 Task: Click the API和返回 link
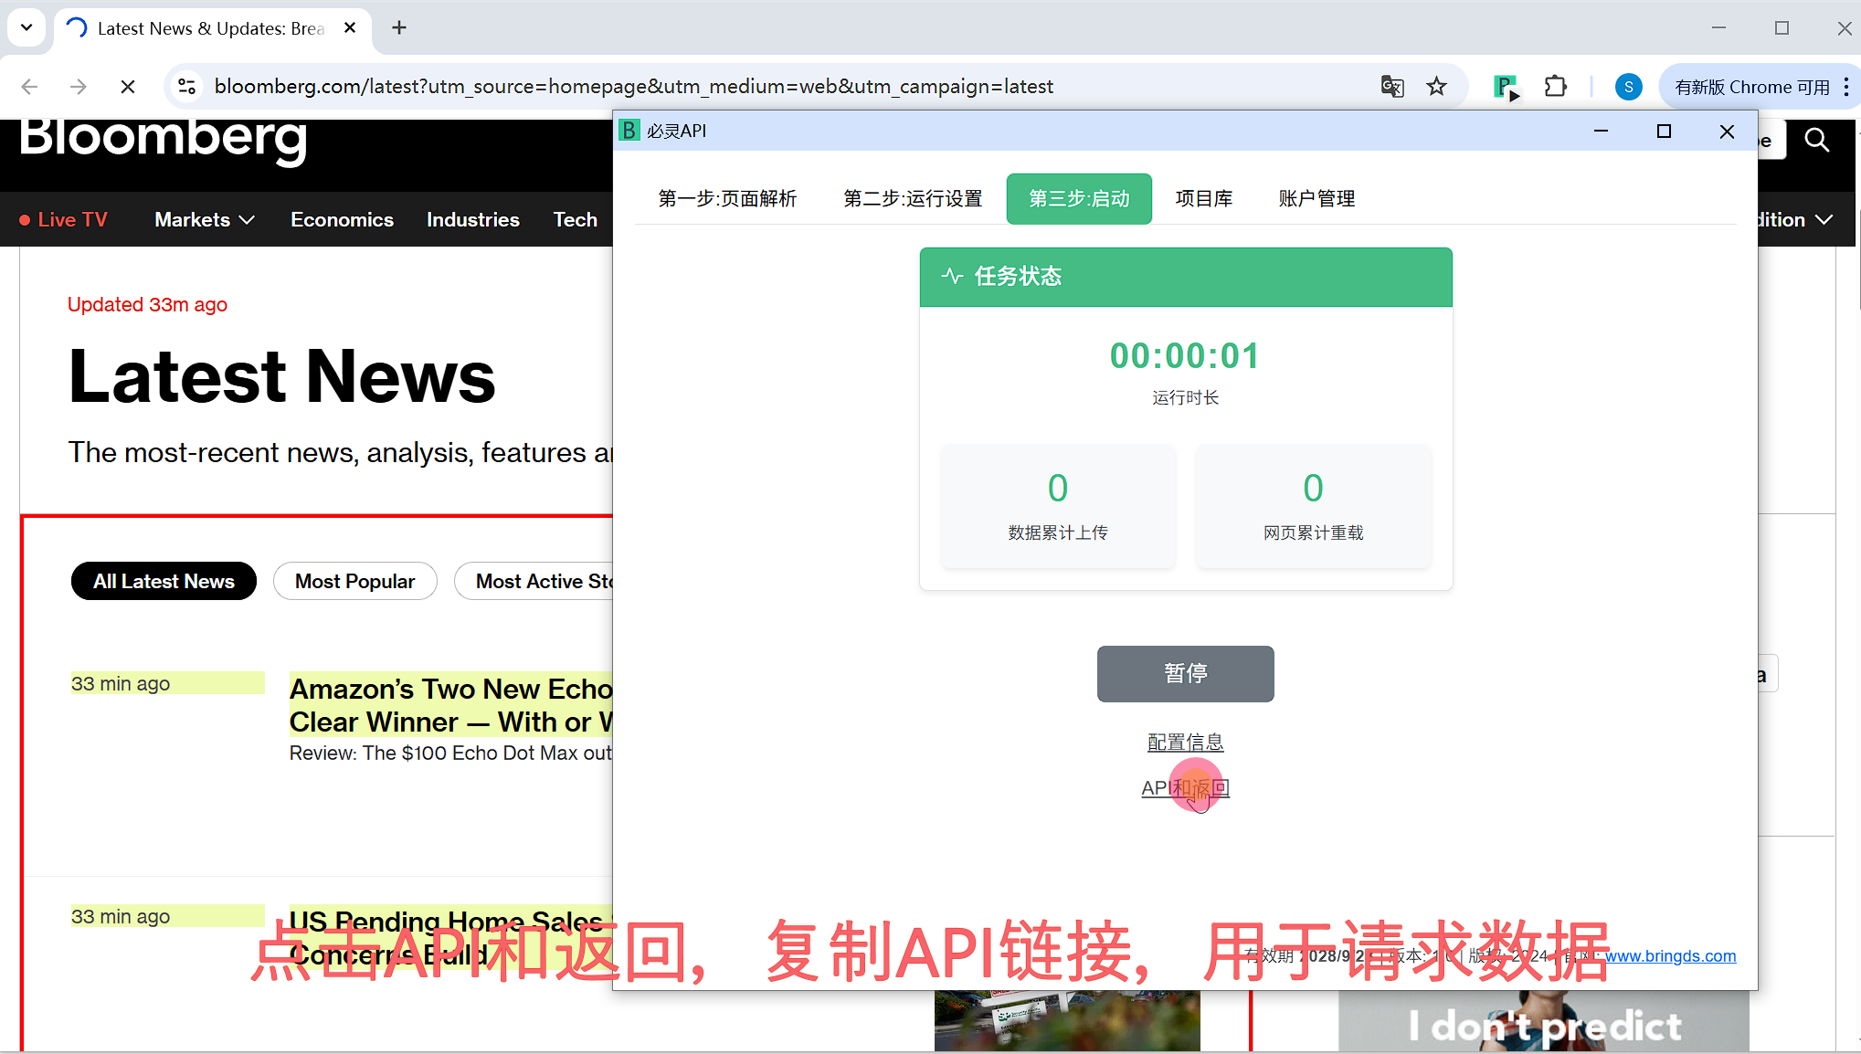coord(1185,787)
